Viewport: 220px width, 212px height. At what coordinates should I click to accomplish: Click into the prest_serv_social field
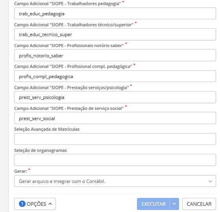point(115,118)
